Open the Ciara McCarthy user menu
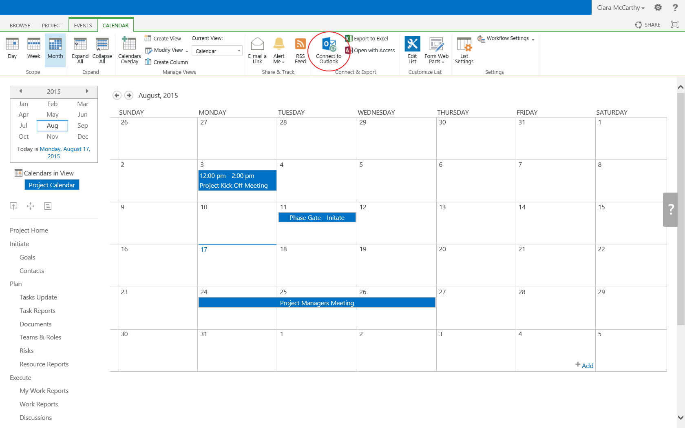The height and width of the screenshot is (428, 685). 621,7
